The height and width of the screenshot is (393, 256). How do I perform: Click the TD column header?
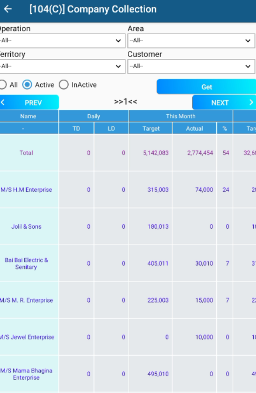pos(76,129)
